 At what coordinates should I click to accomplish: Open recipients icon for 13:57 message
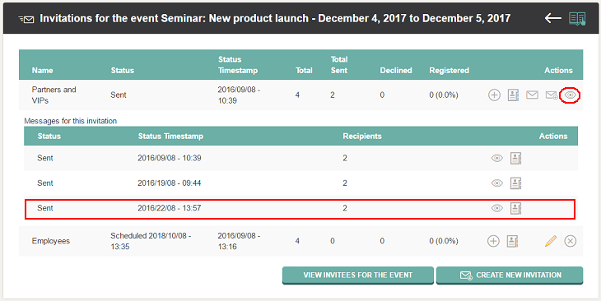click(516, 208)
